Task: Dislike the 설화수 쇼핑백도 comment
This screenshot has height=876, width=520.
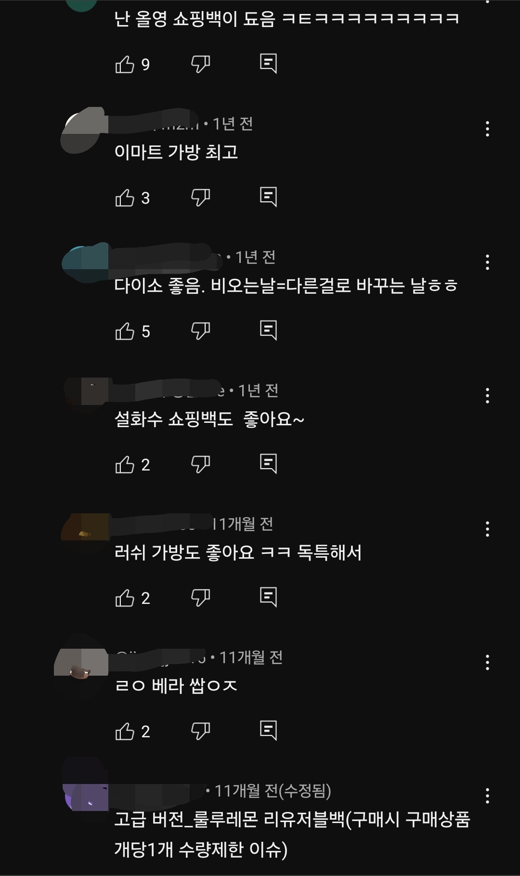Action: (x=200, y=464)
